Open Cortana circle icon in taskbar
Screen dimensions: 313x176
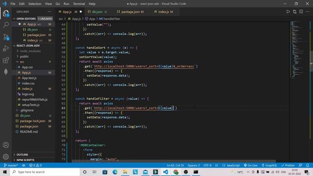pyautogui.click(x=85, y=172)
